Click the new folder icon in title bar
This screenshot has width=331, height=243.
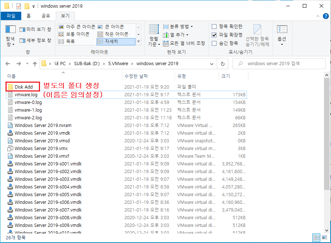point(27,6)
